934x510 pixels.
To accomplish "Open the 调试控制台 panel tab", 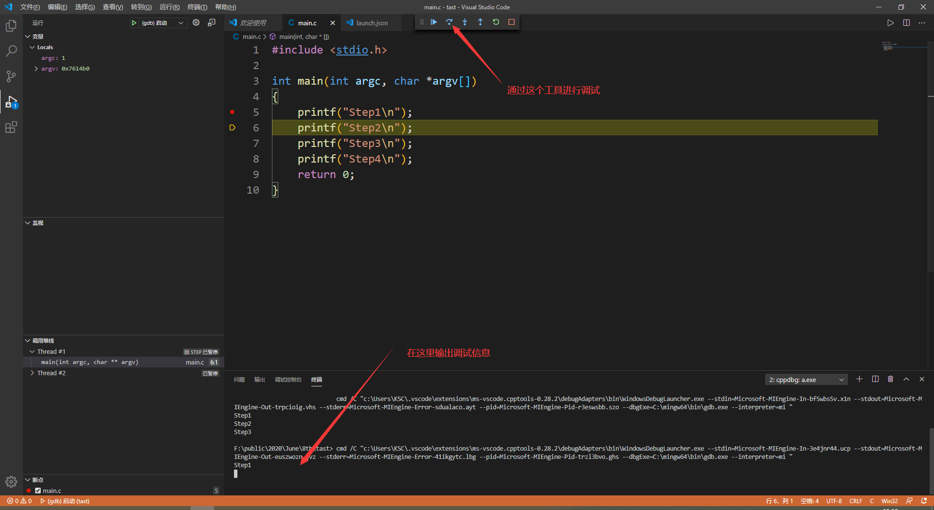I will (x=288, y=380).
